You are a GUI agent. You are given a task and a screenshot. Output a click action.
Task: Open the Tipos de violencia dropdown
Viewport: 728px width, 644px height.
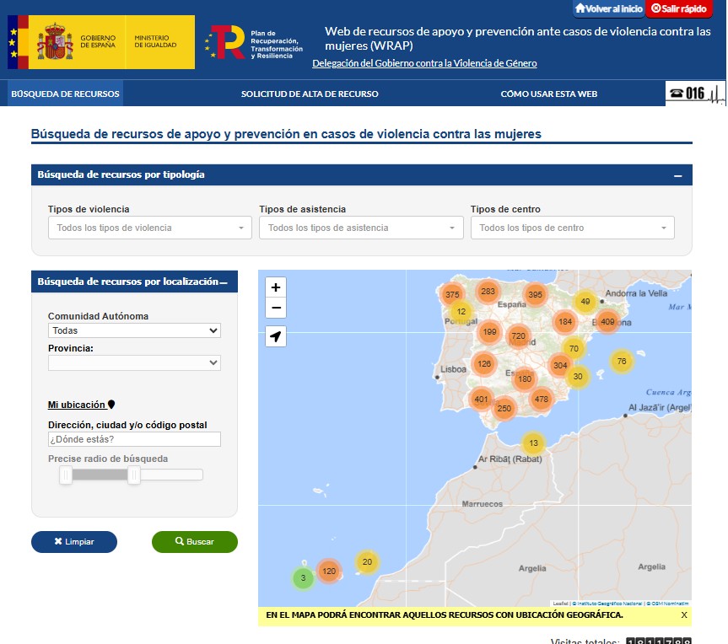pyautogui.click(x=150, y=228)
